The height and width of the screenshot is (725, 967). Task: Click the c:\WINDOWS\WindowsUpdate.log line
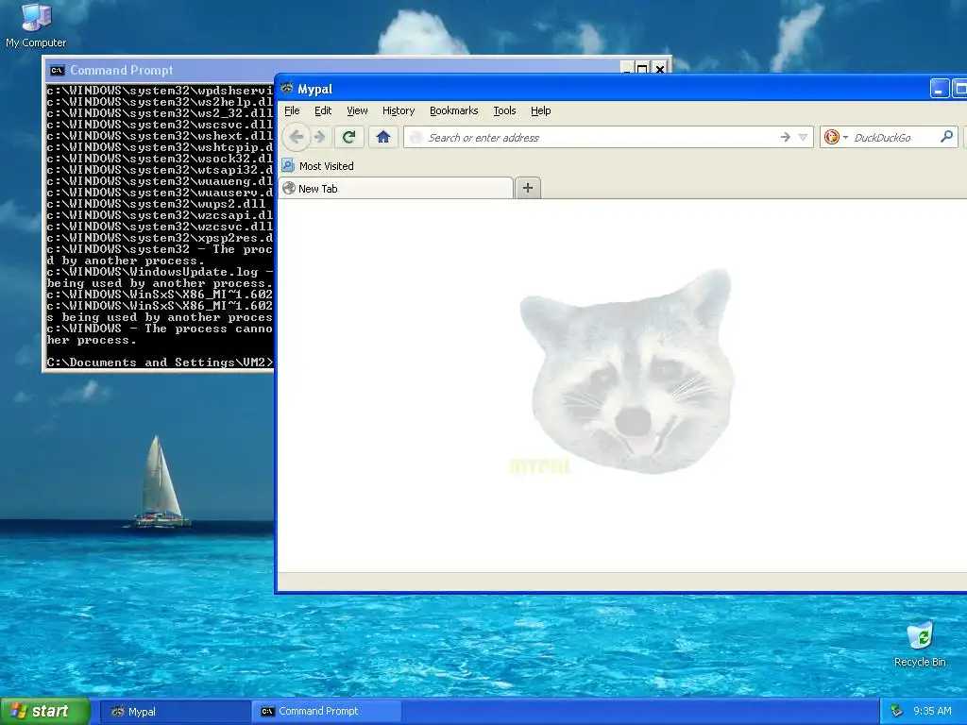tap(160, 272)
